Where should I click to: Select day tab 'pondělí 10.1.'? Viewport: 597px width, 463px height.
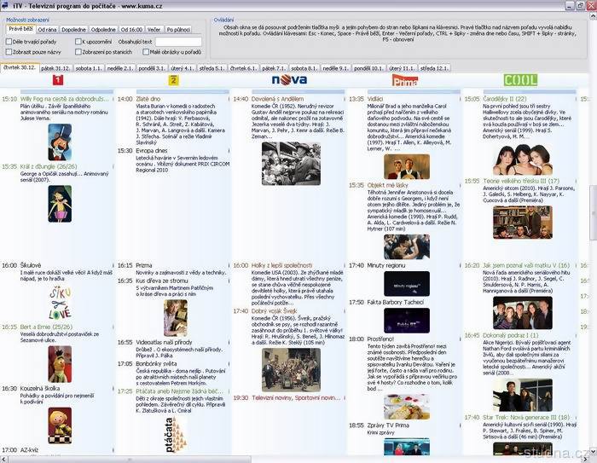coord(368,68)
